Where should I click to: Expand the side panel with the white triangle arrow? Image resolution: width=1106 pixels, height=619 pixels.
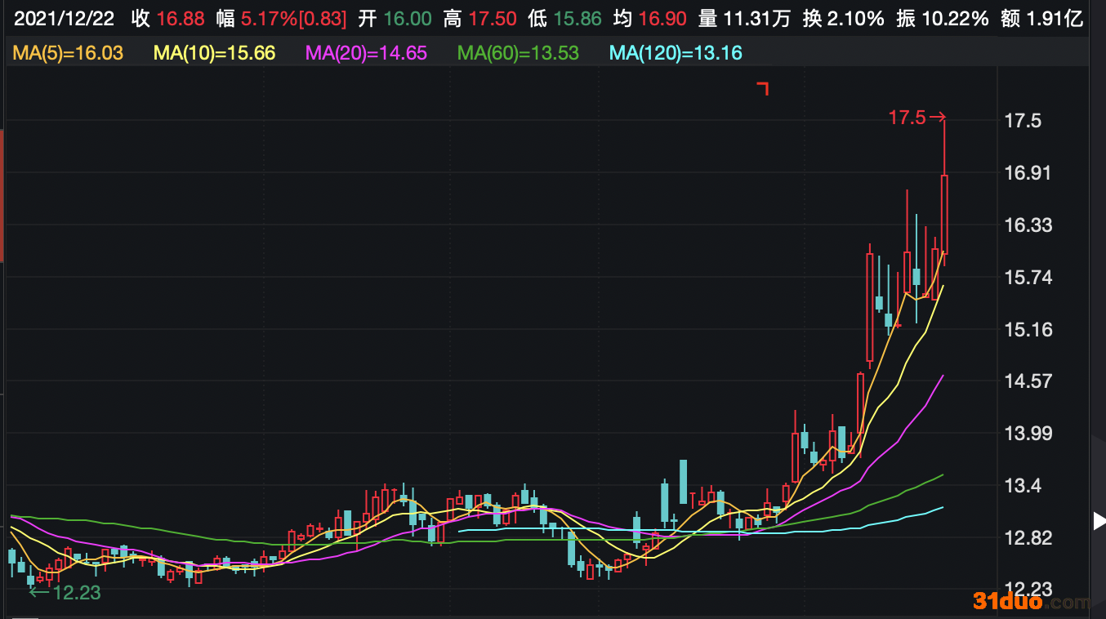tap(1099, 520)
